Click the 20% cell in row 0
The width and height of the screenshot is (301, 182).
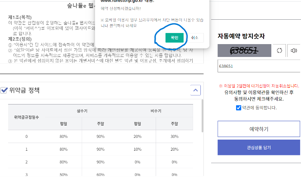click(138, 137)
